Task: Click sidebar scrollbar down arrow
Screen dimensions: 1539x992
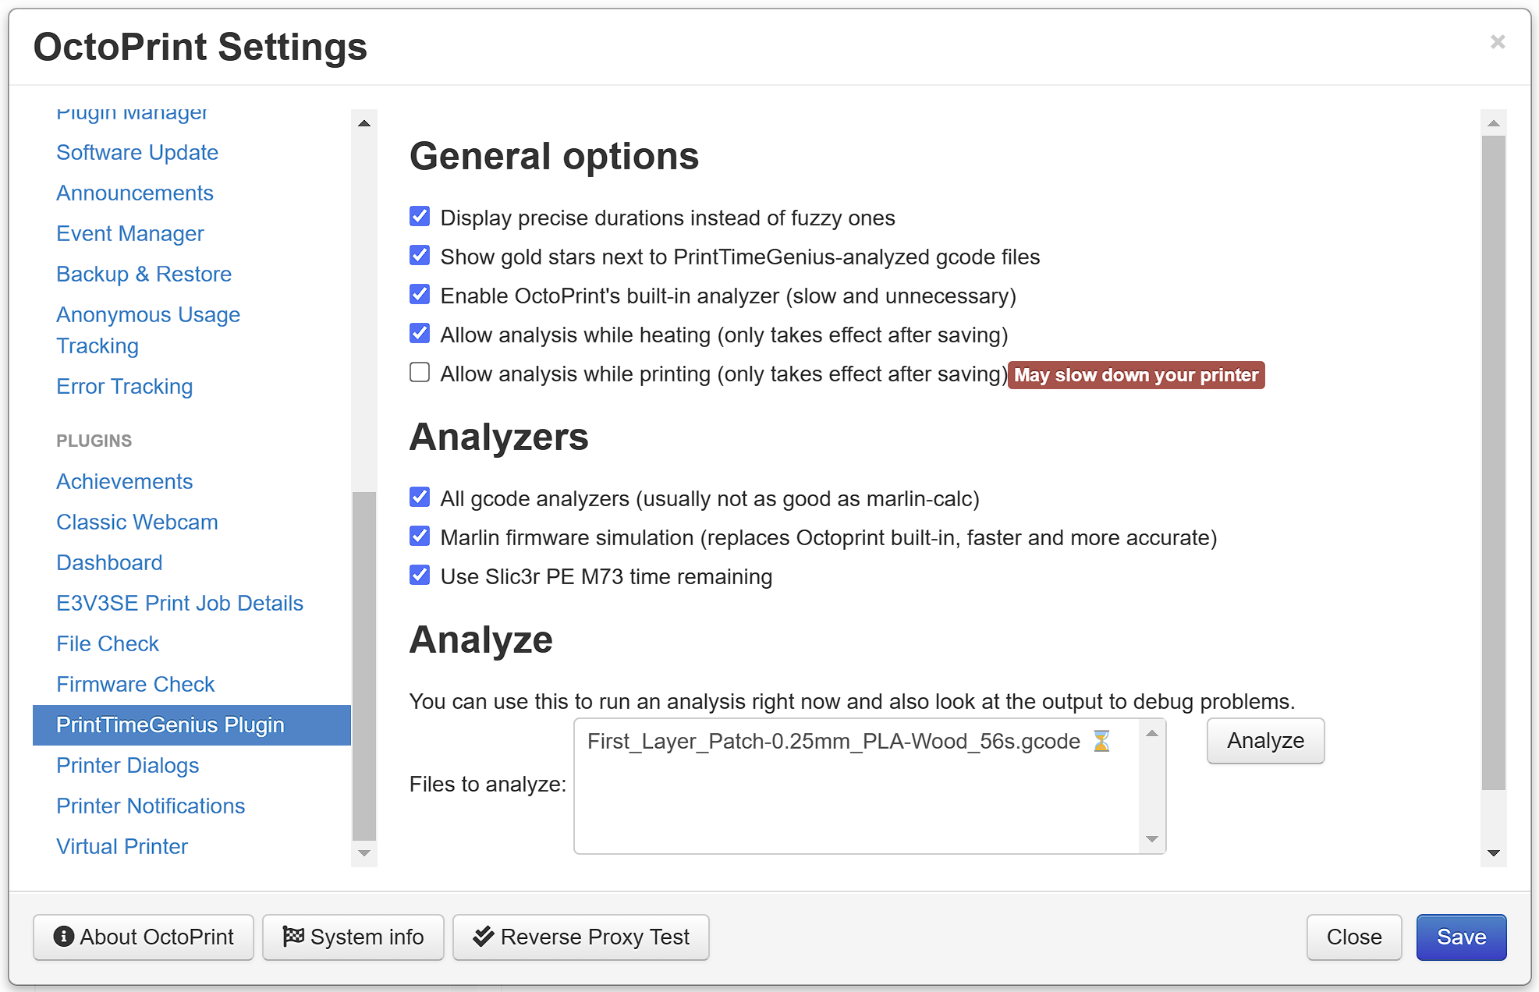Action: pyautogui.click(x=364, y=853)
